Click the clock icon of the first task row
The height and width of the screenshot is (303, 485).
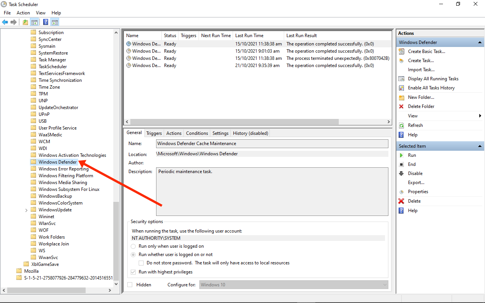click(128, 44)
